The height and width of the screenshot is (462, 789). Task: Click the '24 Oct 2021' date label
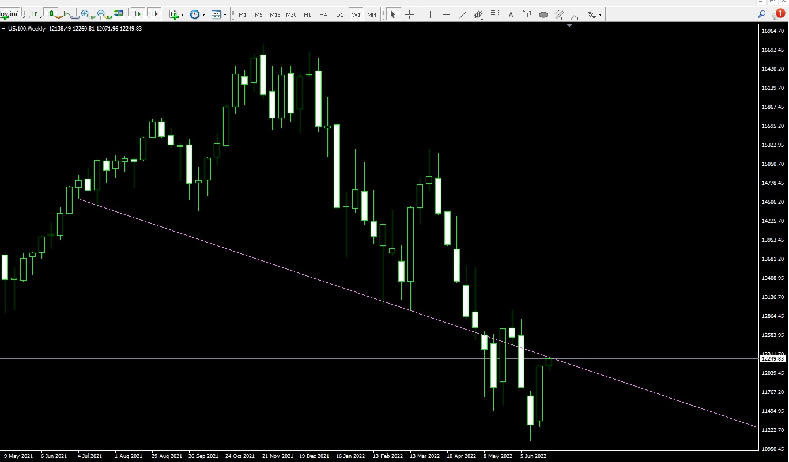240,456
